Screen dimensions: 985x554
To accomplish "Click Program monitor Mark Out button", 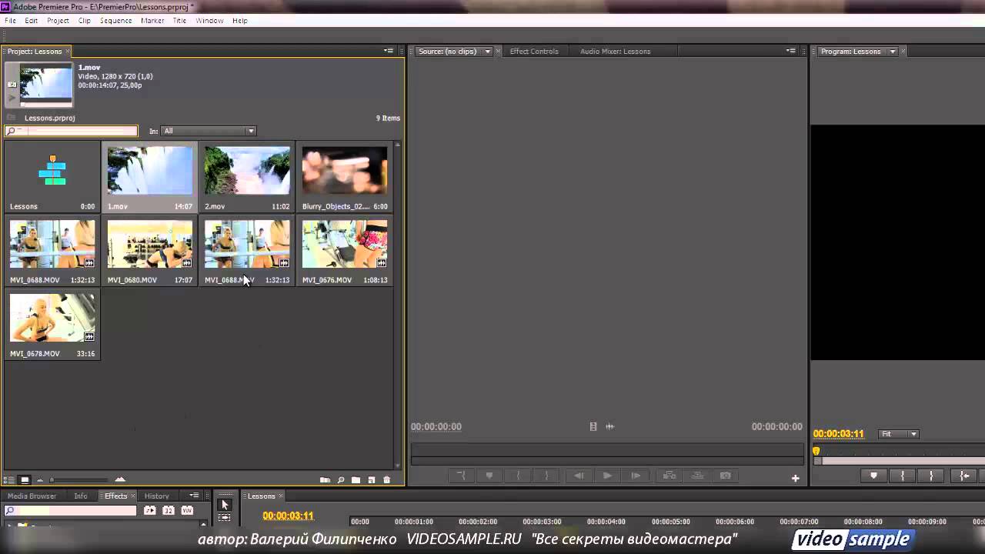I will click(x=932, y=476).
